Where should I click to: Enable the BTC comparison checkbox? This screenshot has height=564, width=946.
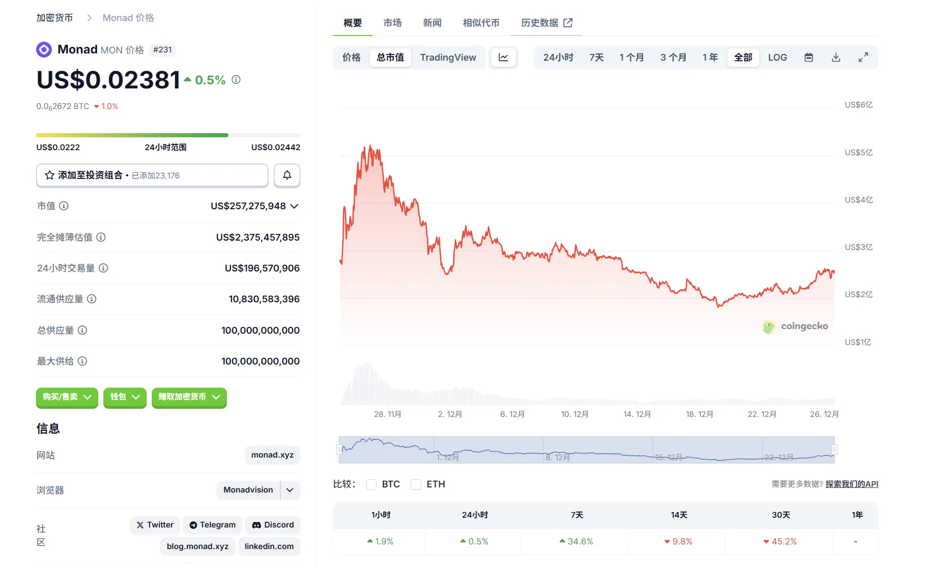coord(371,484)
